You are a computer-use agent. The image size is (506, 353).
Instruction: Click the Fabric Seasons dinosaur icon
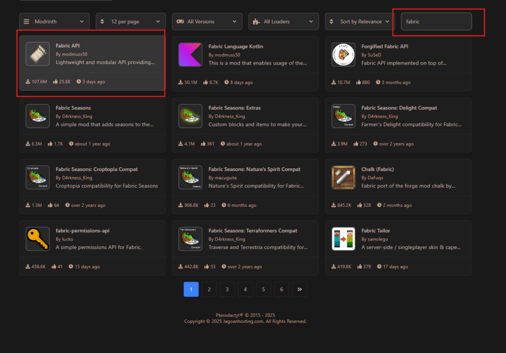pyautogui.click(x=38, y=116)
